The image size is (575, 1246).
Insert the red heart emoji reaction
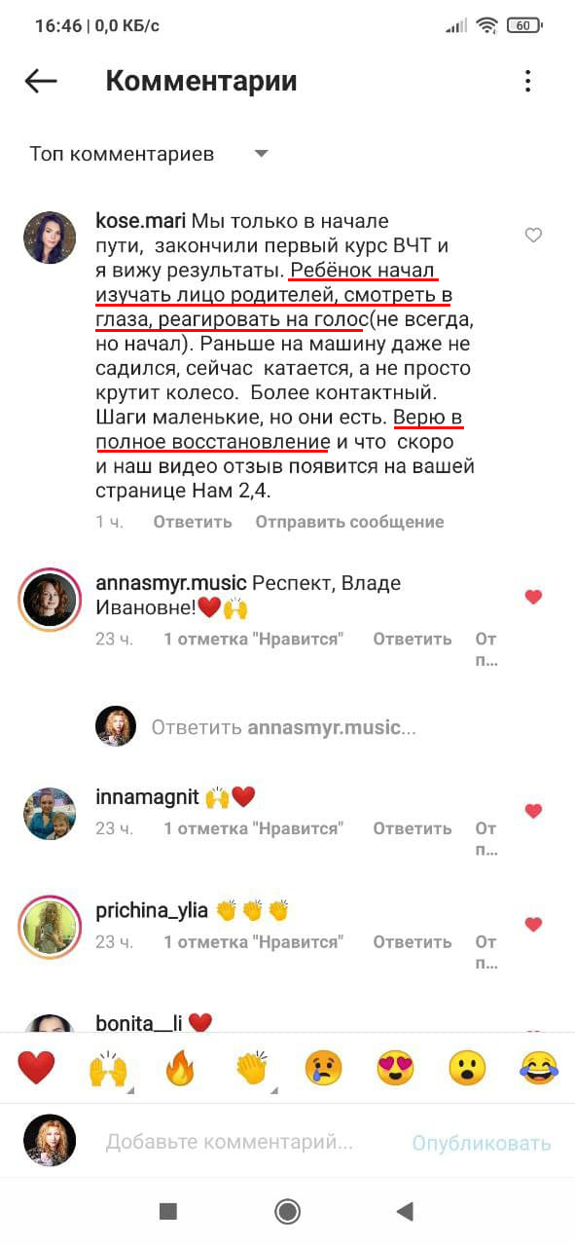pyautogui.click(x=37, y=1069)
